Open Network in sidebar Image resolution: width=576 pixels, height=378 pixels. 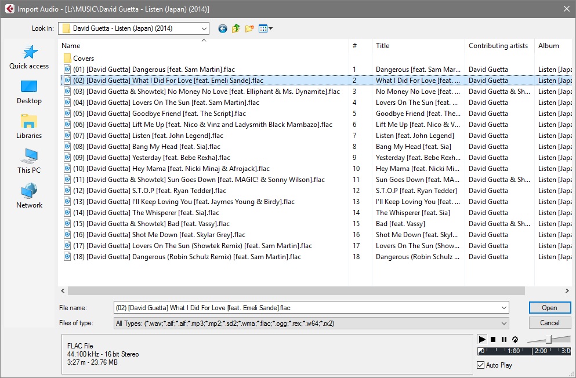point(29,197)
